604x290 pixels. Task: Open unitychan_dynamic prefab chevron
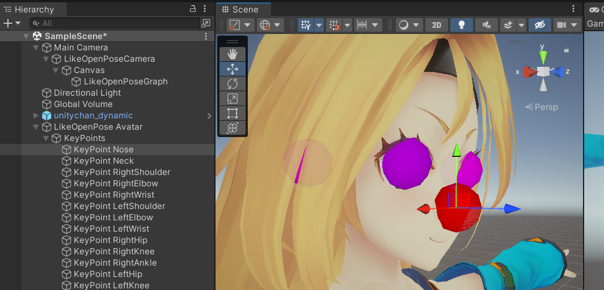(209, 116)
